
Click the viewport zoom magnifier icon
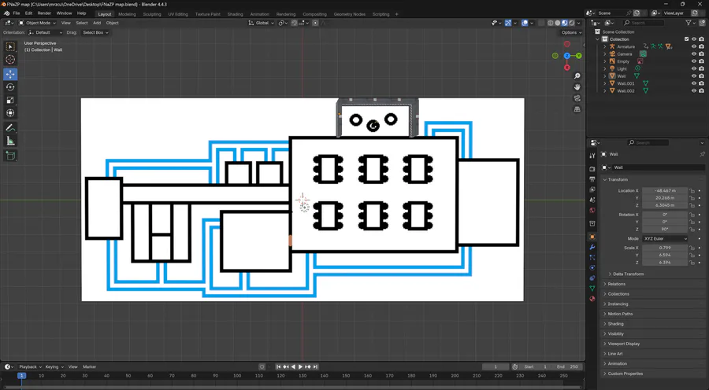(577, 76)
